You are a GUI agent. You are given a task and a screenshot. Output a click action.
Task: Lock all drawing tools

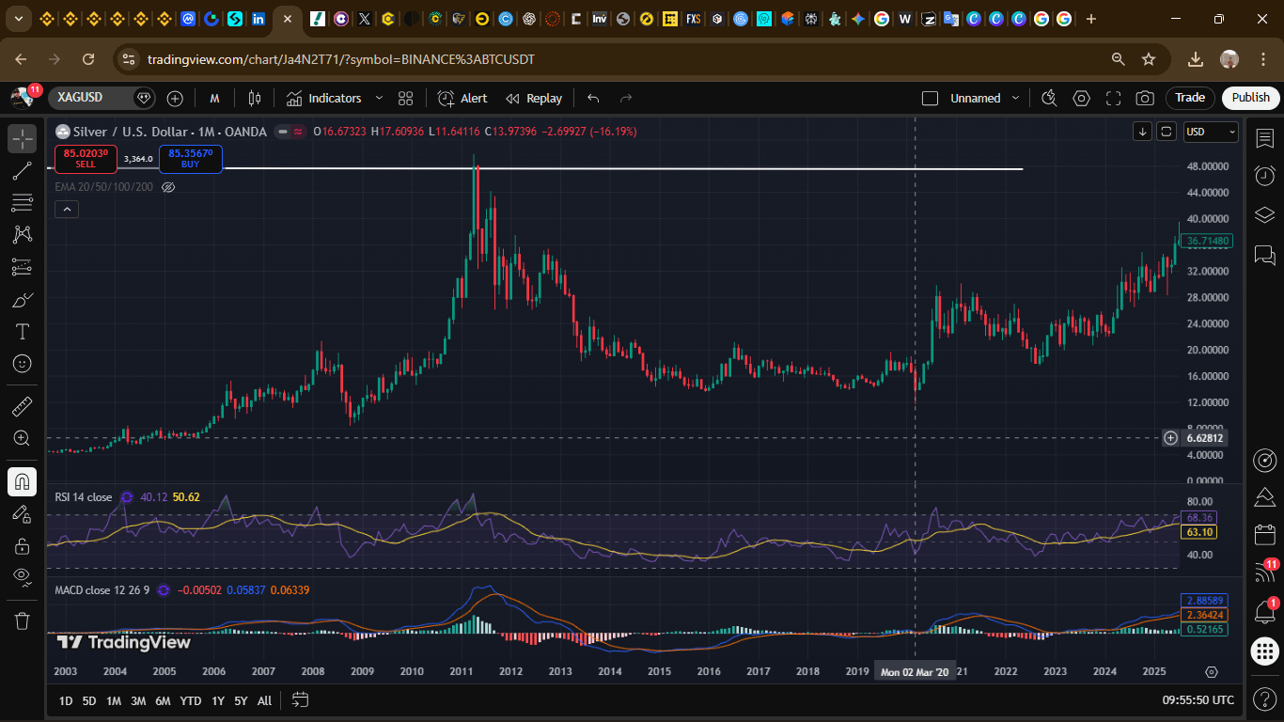coord(23,545)
